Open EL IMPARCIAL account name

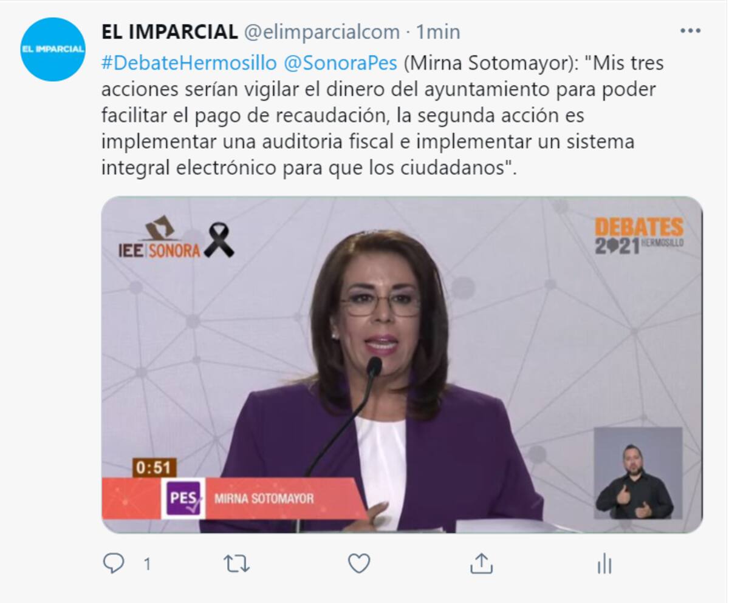(x=169, y=32)
